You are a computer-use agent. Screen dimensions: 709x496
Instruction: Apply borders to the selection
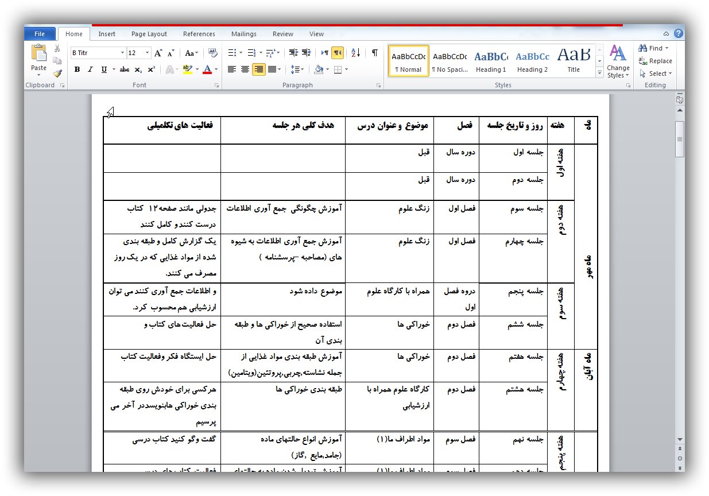(x=338, y=69)
